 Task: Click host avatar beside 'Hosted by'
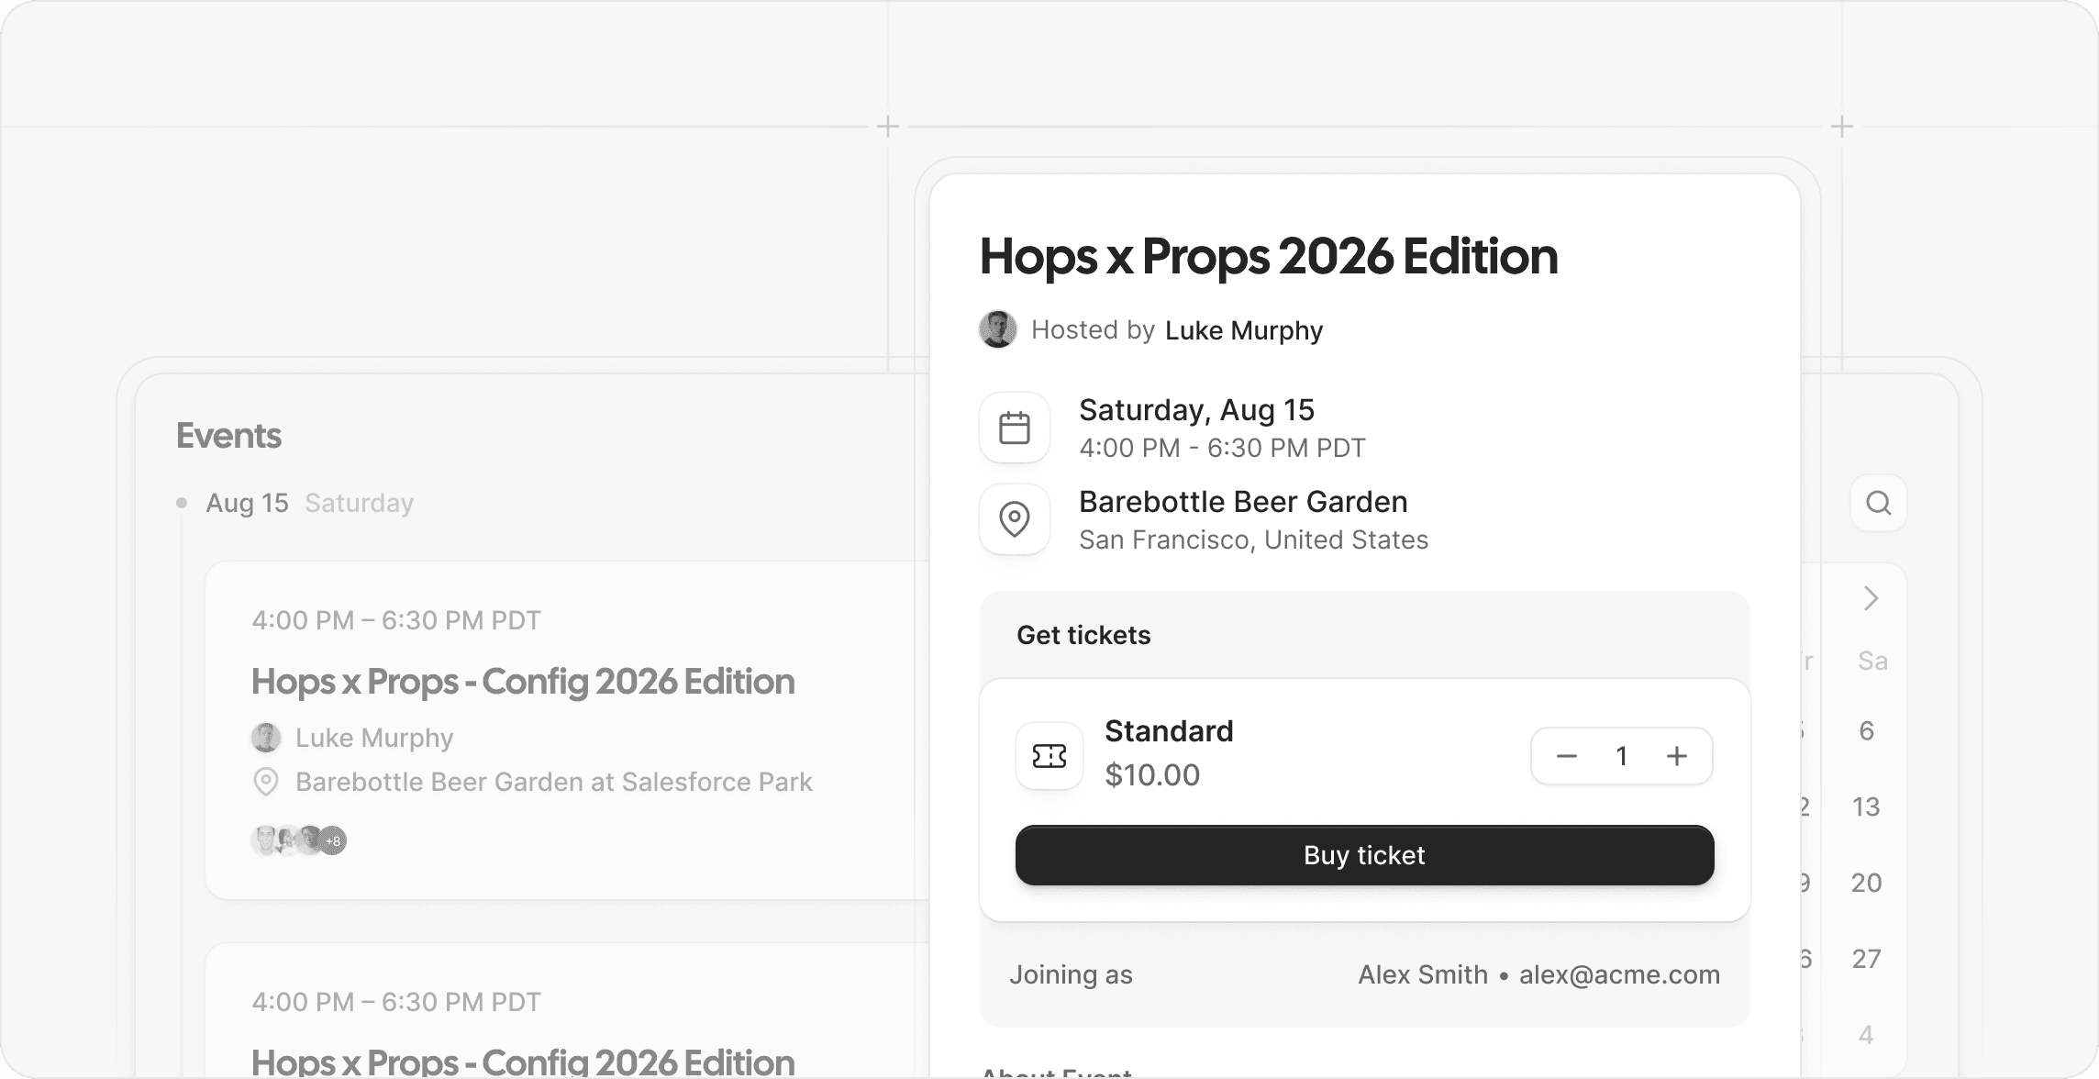(998, 329)
